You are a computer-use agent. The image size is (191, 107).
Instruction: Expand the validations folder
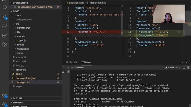click(23, 49)
